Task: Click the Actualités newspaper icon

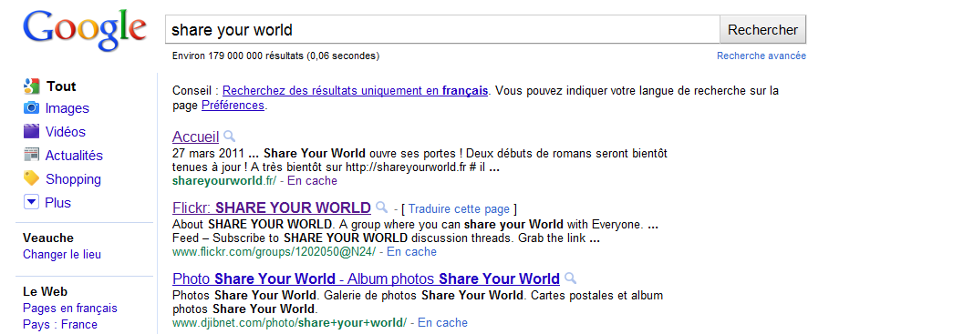Action: [x=31, y=155]
